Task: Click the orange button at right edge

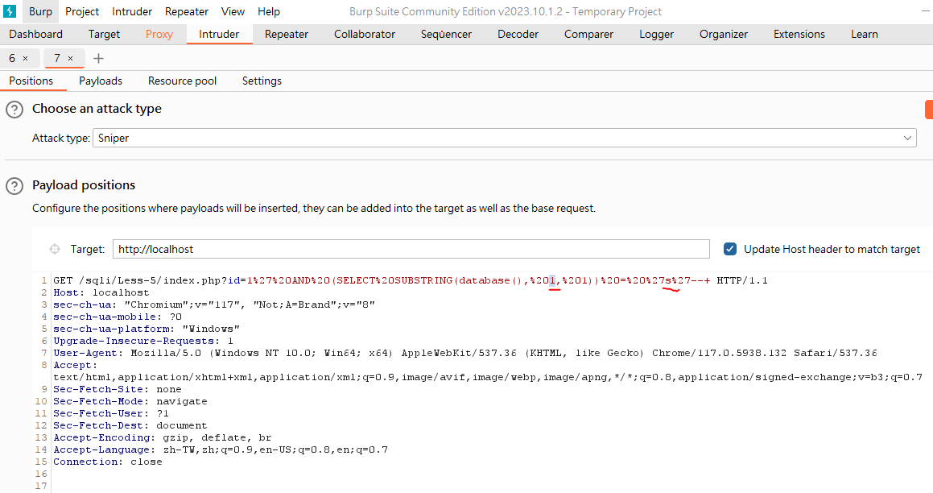Action: tap(929, 110)
